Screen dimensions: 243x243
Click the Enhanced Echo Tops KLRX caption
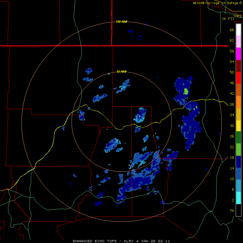[121, 241]
